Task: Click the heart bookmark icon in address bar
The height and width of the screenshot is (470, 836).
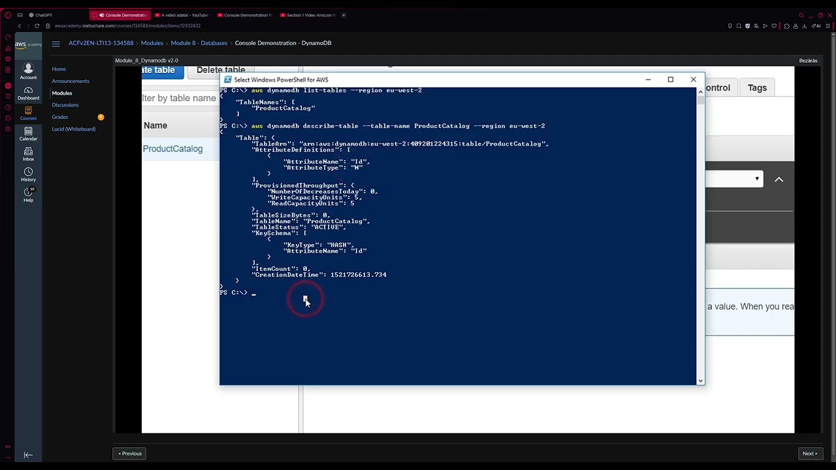Action: coord(774,26)
